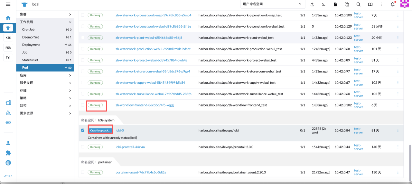The height and width of the screenshot is (184, 412).
Task: Open row actions menu for loki-0
Action: pos(398,130)
